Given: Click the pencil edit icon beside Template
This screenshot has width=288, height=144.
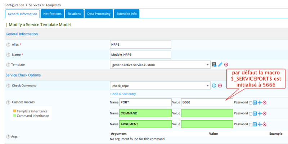Looking at the screenshot, I should click(220, 64).
